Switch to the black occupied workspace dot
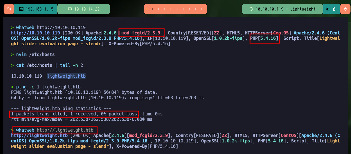This screenshot has height=154, width=351. (152, 9)
